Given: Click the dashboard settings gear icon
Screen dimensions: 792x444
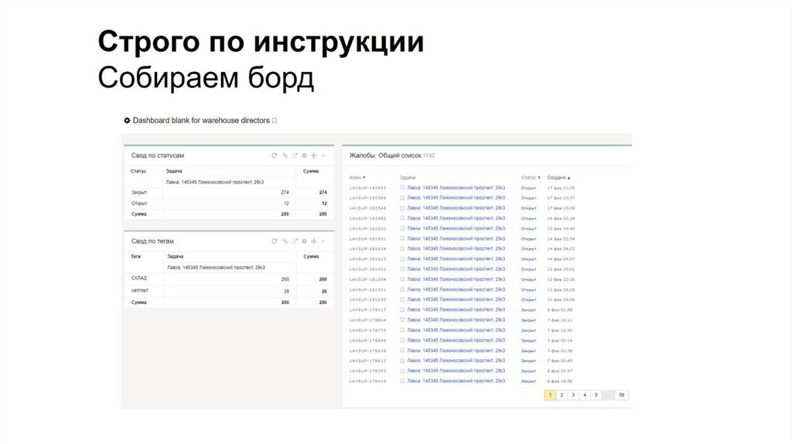Looking at the screenshot, I should pos(128,121).
